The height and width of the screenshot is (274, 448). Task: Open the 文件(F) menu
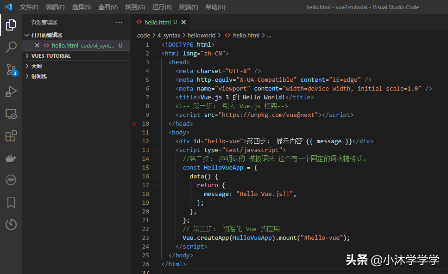pyautogui.click(x=29, y=7)
